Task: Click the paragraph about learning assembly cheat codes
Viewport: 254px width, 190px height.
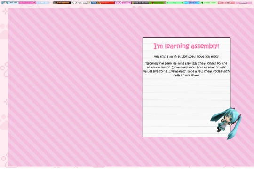Action: click(x=186, y=69)
